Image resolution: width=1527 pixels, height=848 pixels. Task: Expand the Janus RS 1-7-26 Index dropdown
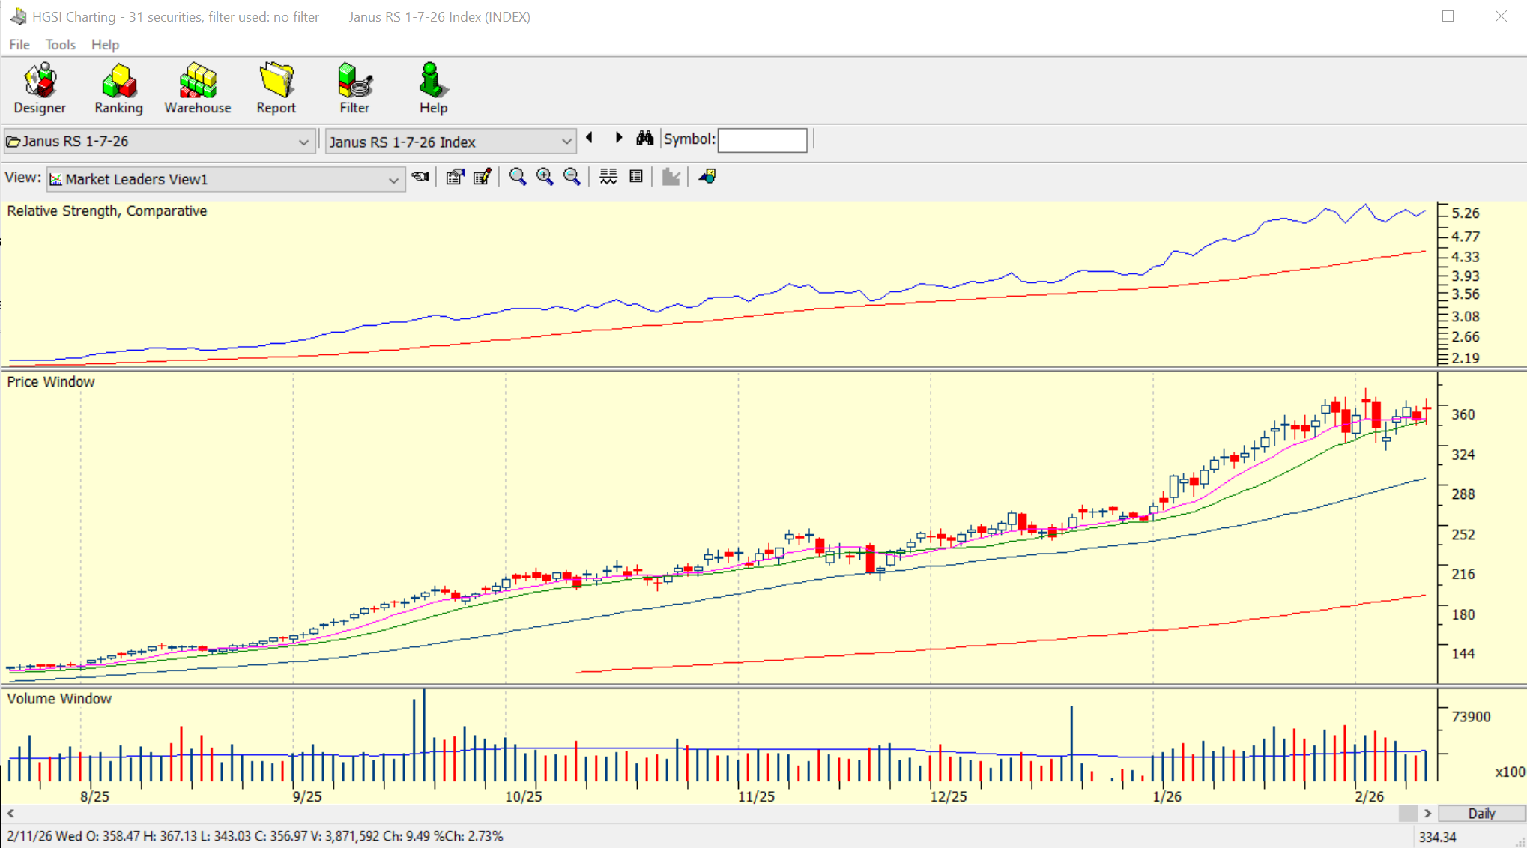[566, 142]
